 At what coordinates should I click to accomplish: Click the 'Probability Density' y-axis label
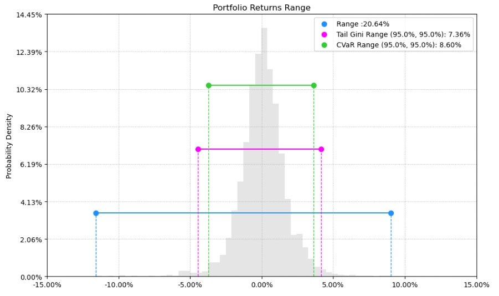[x=9, y=146]
